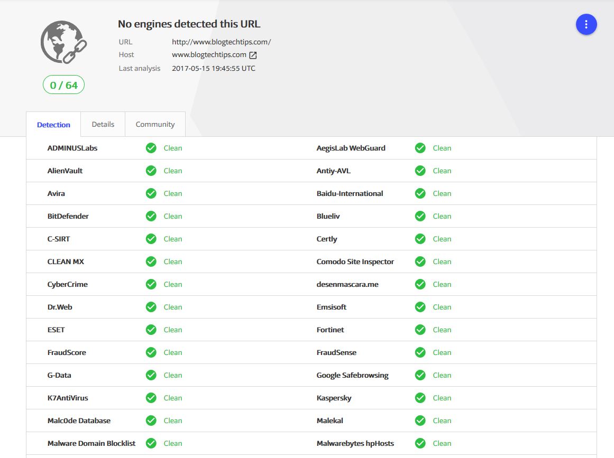
Task: Select the FraudScore engine name
Action: coord(67,352)
